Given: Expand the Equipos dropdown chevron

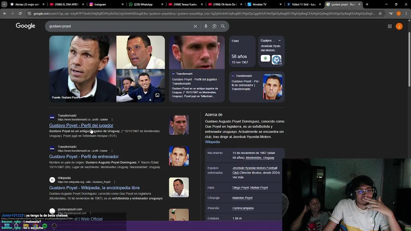Looking at the screenshot, I should click(279, 41).
